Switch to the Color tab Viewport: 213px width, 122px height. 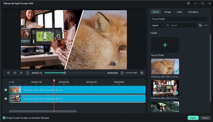[x=179, y=12]
